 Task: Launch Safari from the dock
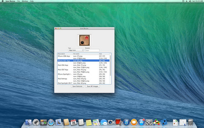coord(51,122)
